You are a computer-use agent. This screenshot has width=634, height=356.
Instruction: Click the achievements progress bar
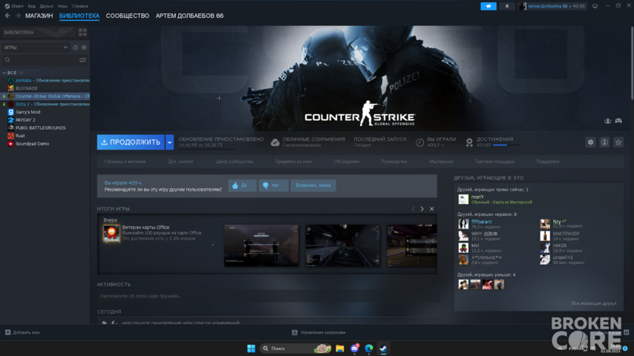[506, 145]
